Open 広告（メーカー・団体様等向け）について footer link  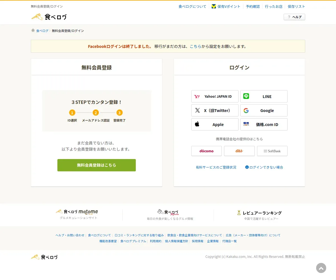point(253,235)
